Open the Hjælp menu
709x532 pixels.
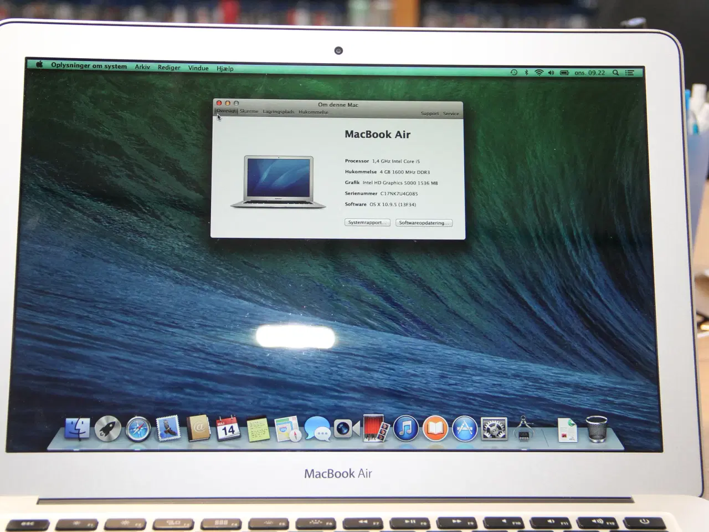225,68
